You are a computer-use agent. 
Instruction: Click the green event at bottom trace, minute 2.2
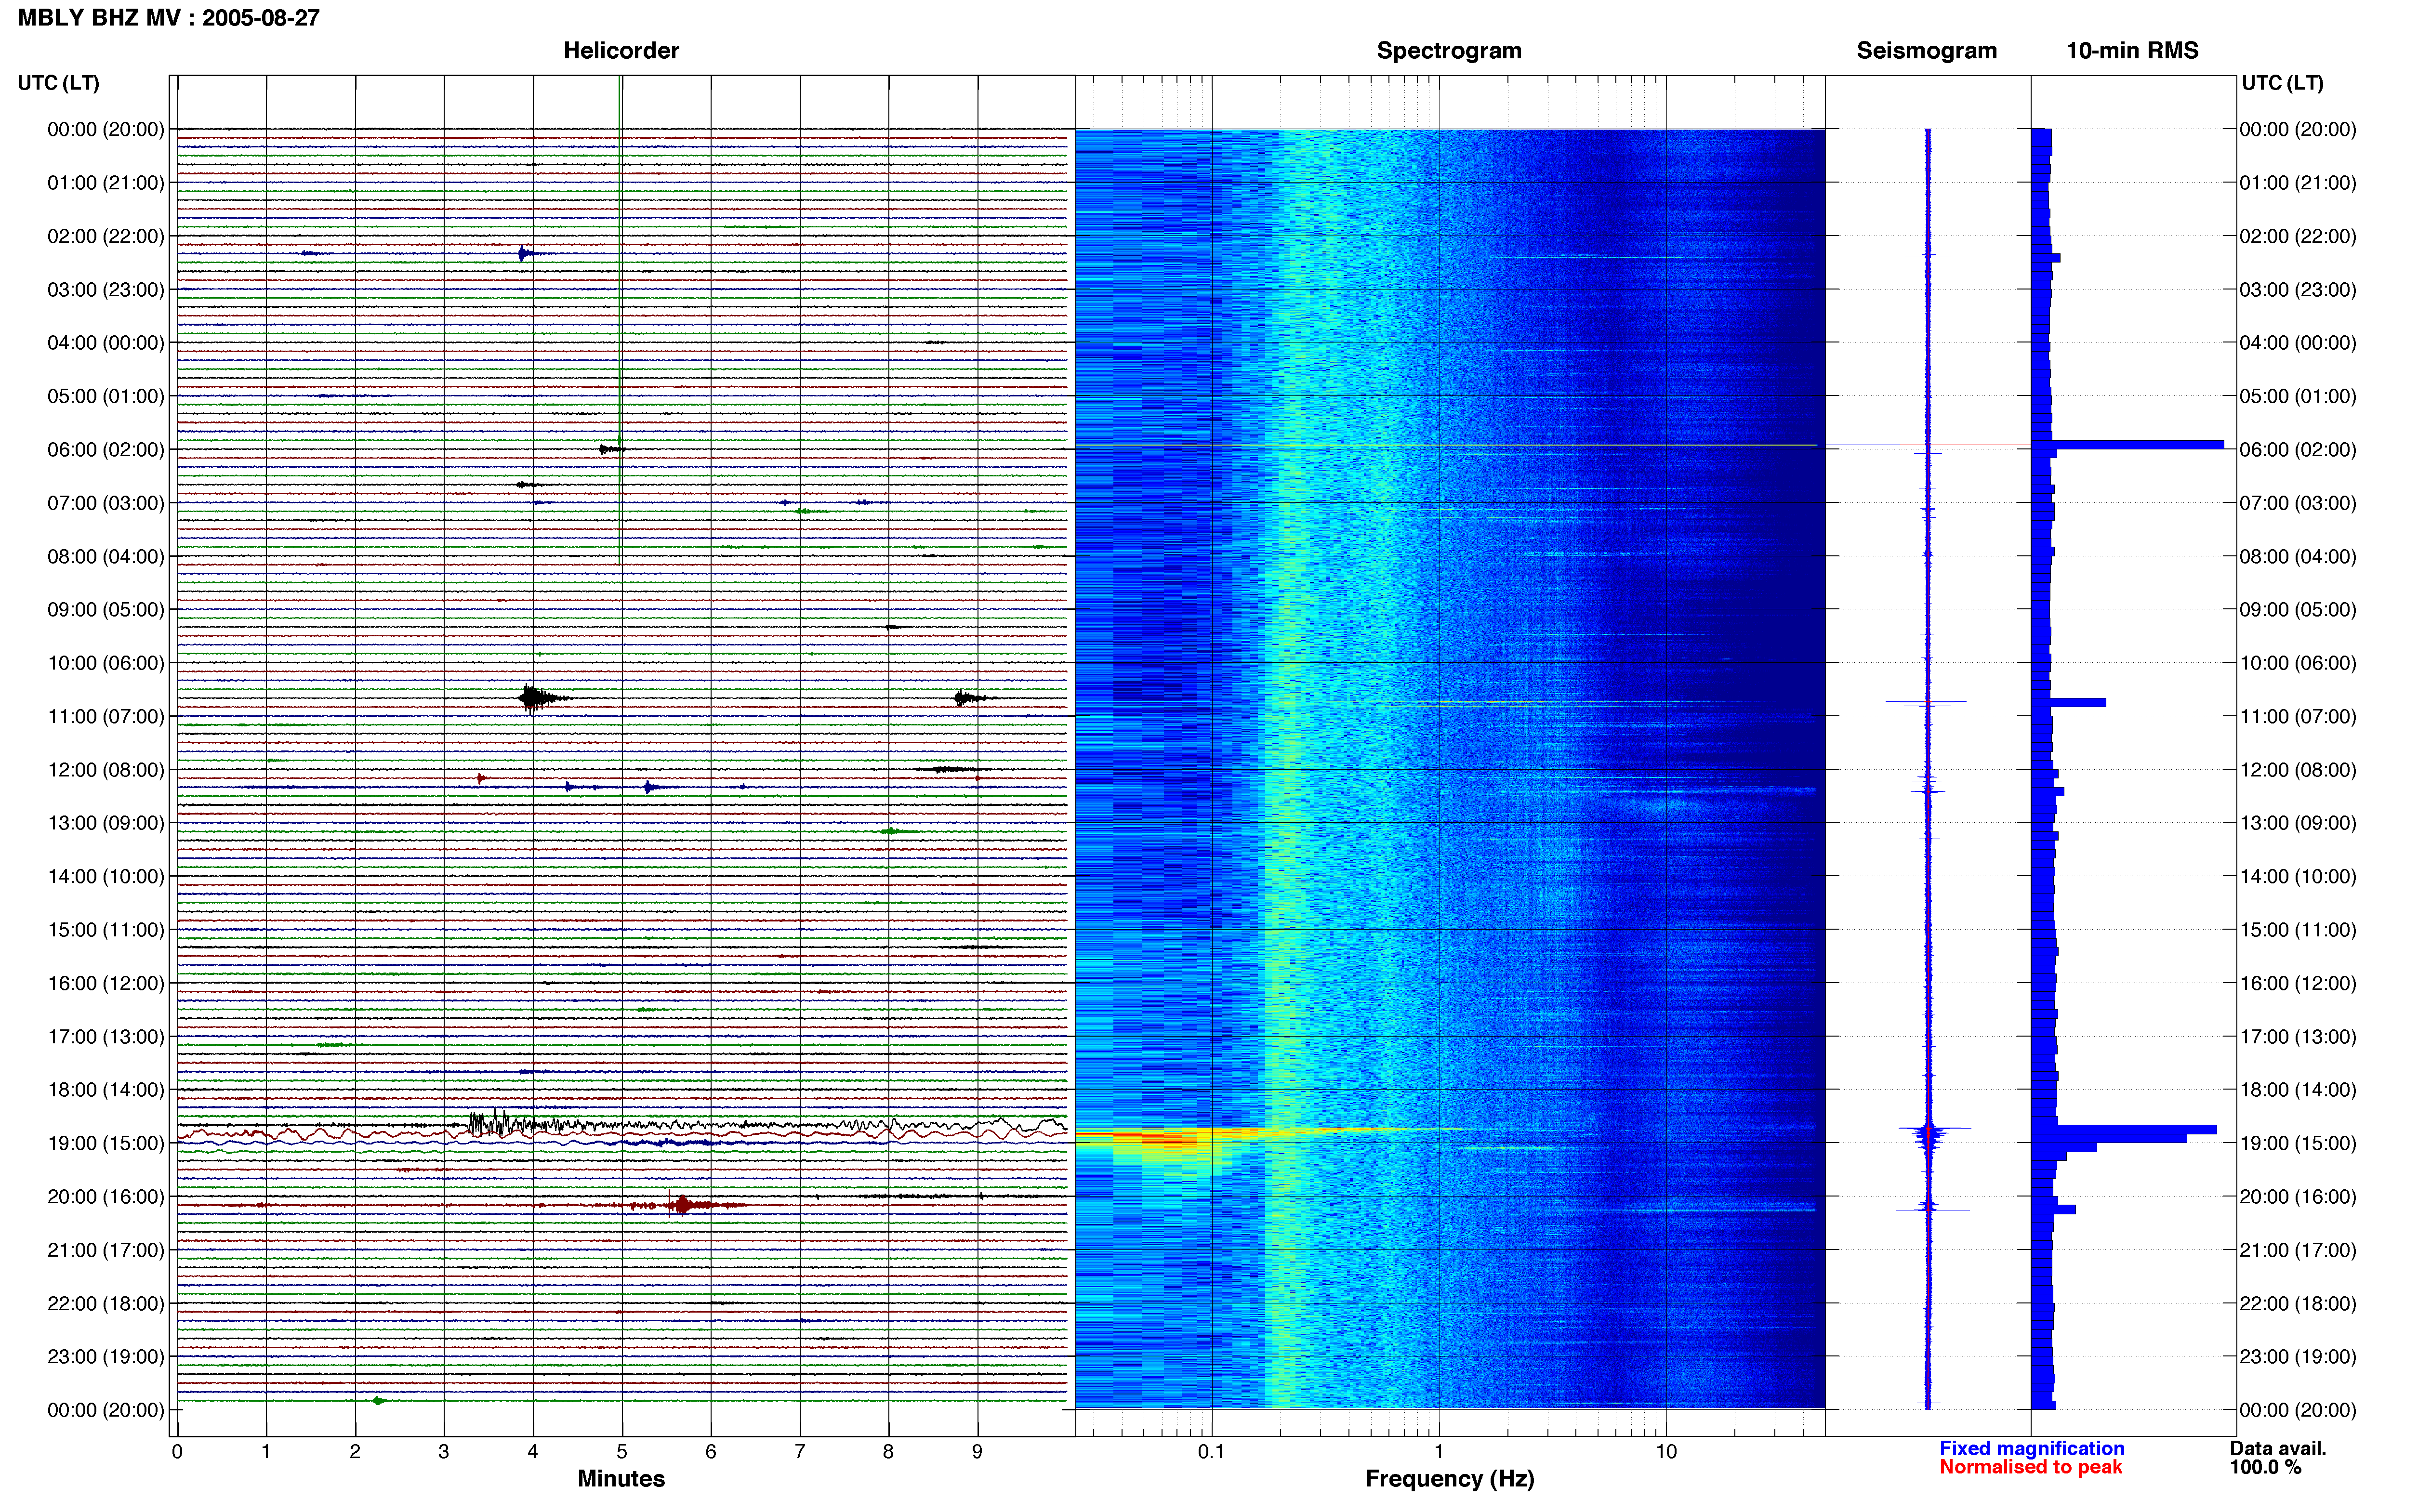point(378,1401)
